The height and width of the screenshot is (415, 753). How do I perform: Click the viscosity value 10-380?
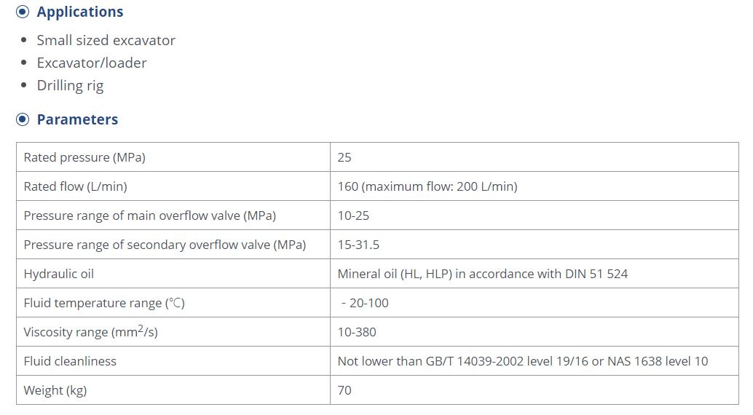pyautogui.click(x=357, y=332)
